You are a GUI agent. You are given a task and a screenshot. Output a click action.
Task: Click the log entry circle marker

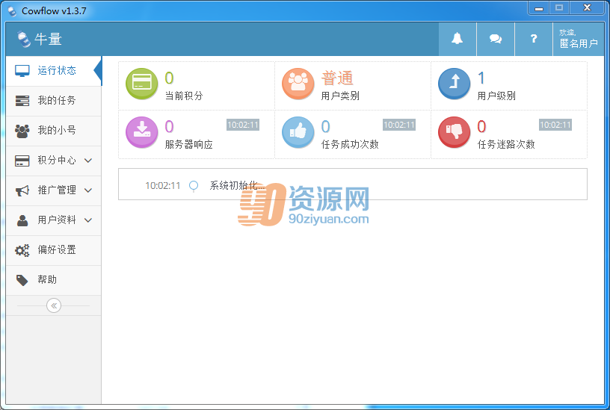tap(194, 186)
